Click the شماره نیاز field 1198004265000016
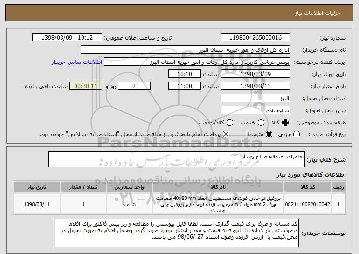This screenshot has height=254, width=359. tap(255, 38)
